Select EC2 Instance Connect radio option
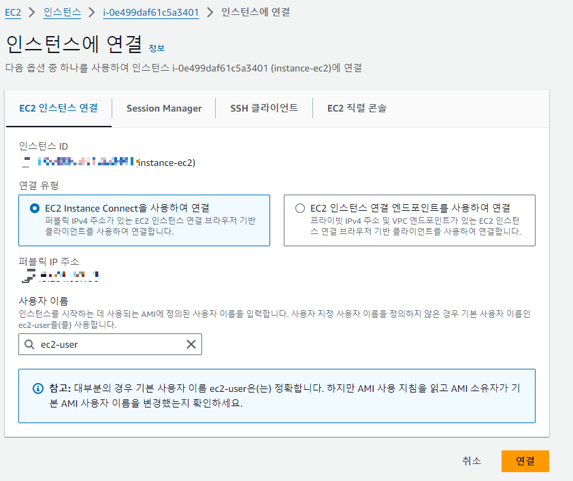The image size is (573, 481). click(35, 208)
